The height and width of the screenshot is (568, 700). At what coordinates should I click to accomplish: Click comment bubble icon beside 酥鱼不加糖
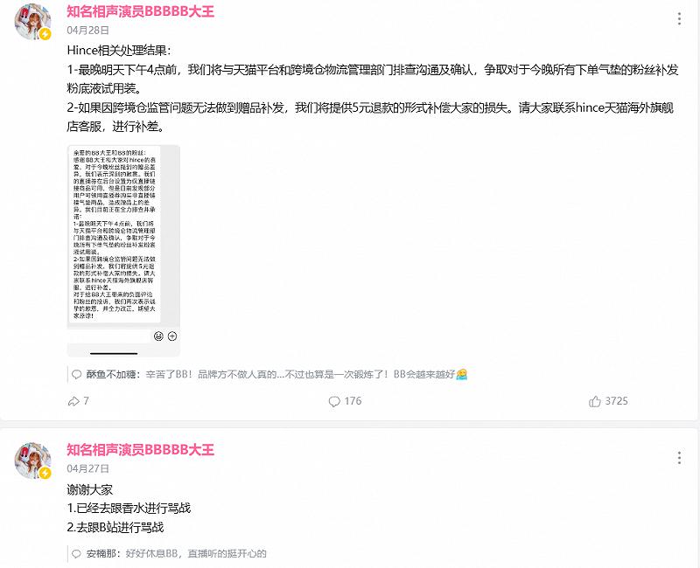point(77,375)
